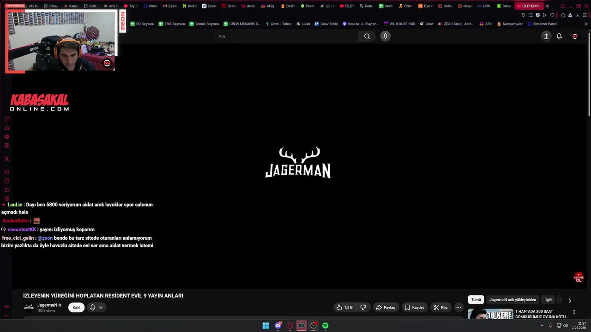Click the JagermaN channel avatar

point(29,308)
